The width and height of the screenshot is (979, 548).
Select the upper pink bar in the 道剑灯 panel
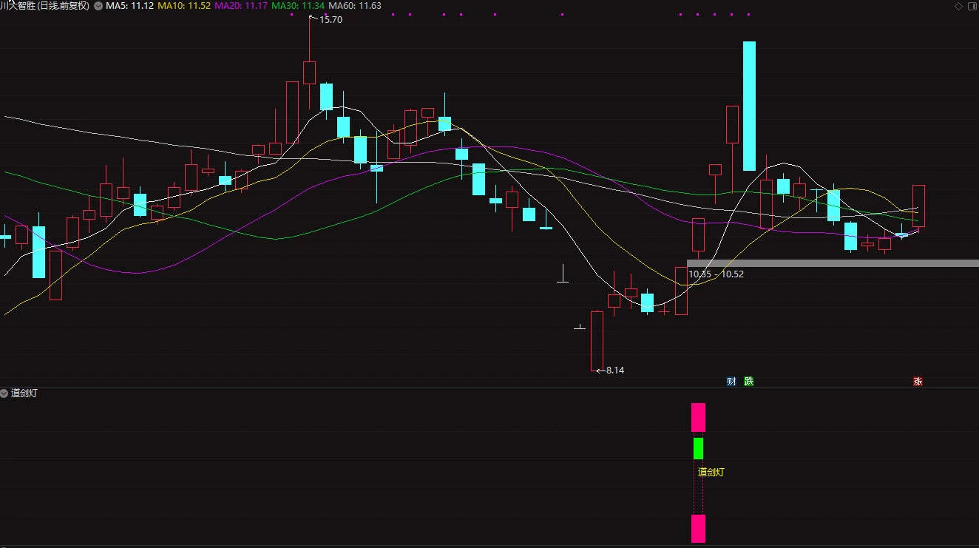click(x=698, y=417)
